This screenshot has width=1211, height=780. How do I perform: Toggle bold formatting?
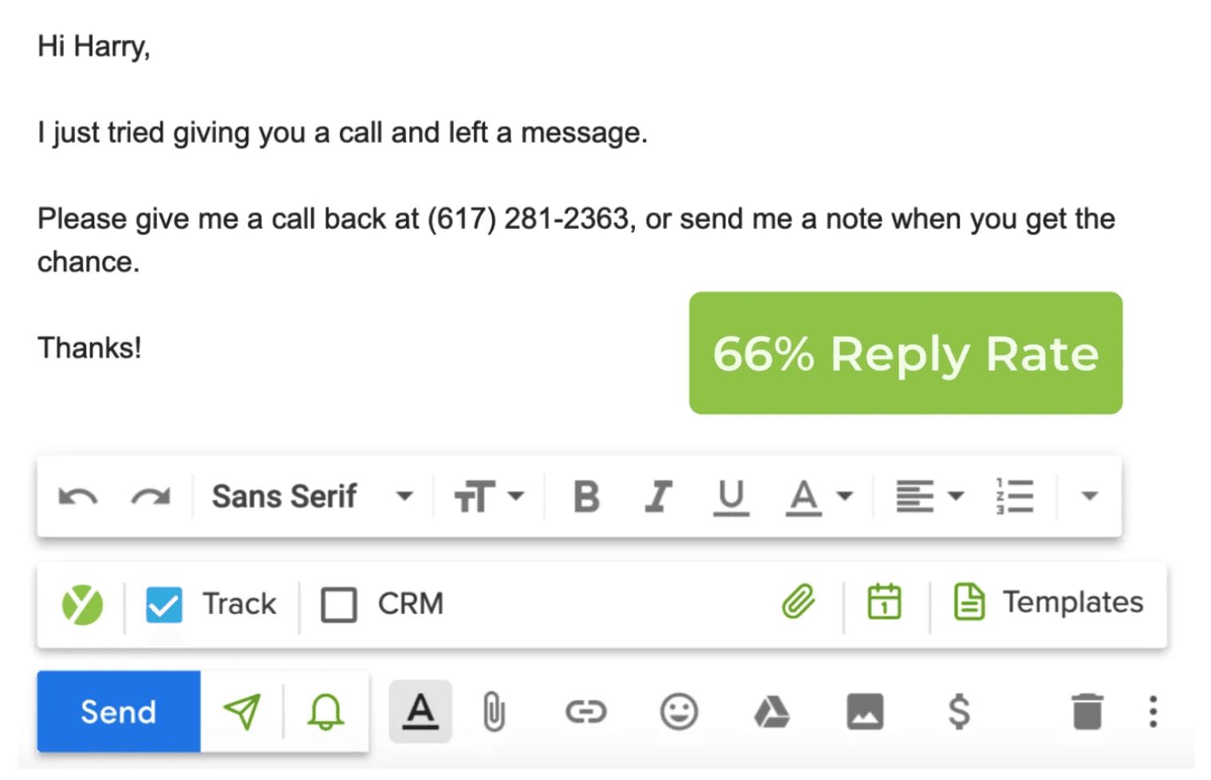tap(586, 495)
